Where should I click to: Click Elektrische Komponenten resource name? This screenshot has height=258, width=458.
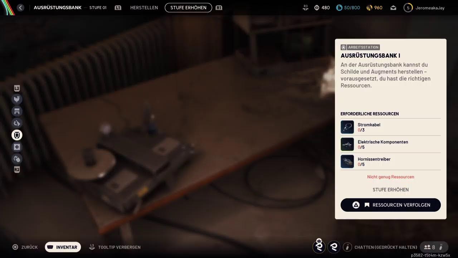(x=383, y=142)
